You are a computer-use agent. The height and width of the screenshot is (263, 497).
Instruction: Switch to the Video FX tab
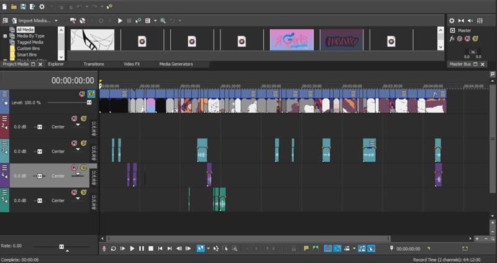coord(132,64)
